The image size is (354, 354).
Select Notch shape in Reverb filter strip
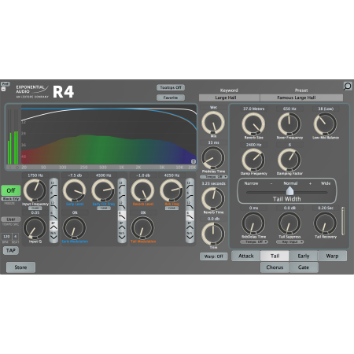(x=190, y=235)
